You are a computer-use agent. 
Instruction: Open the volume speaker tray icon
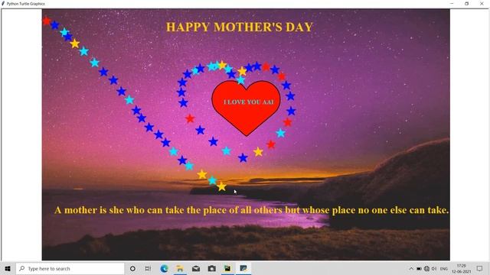coord(434,268)
